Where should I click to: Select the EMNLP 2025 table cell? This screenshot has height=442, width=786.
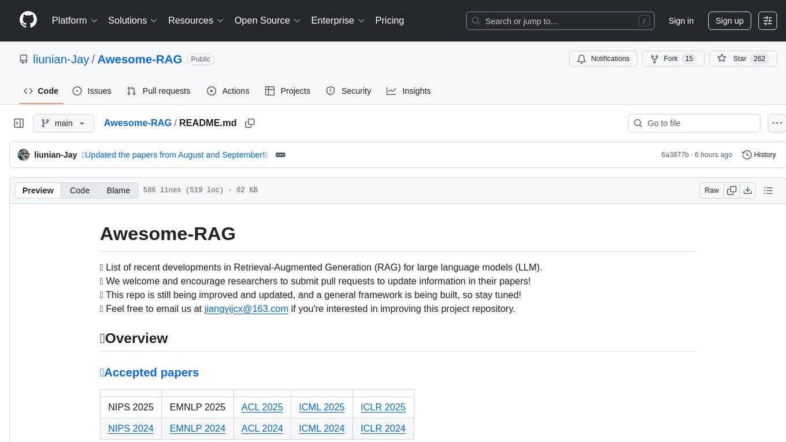click(198, 407)
